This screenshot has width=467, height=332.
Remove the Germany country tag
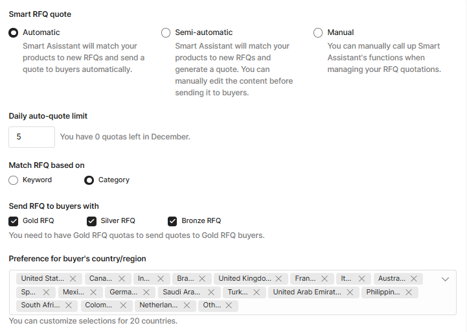click(x=146, y=292)
